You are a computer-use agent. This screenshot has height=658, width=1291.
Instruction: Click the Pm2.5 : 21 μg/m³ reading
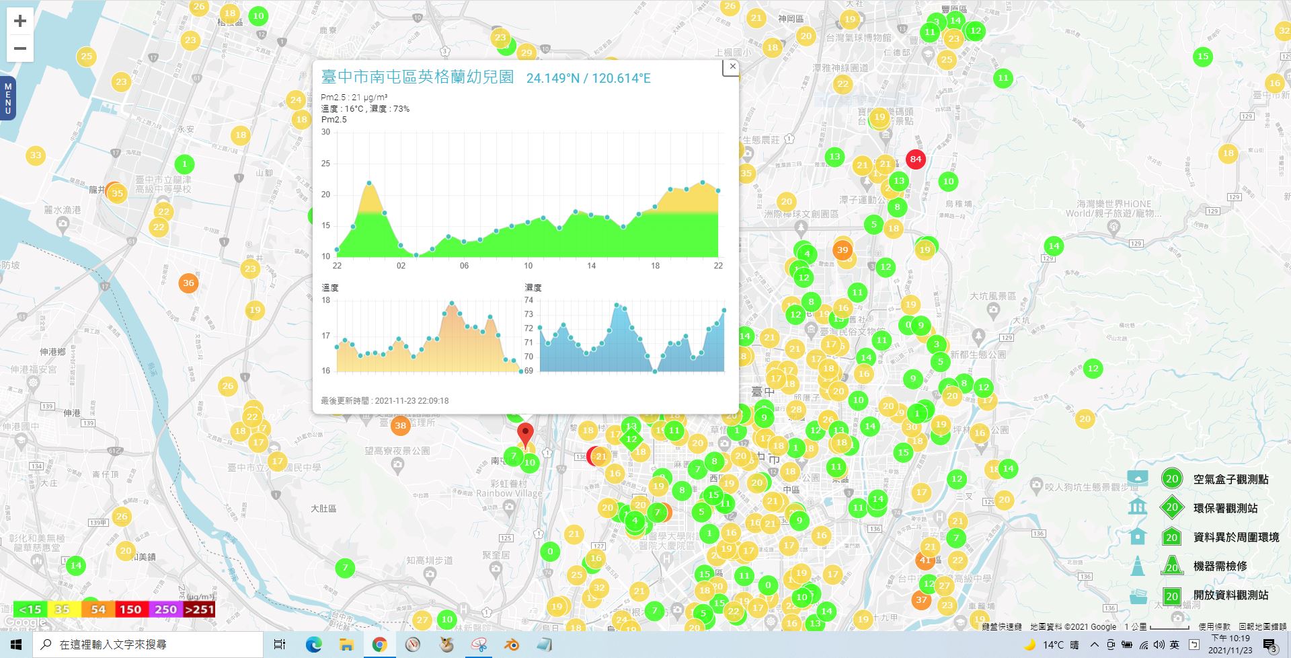(354, 98)
